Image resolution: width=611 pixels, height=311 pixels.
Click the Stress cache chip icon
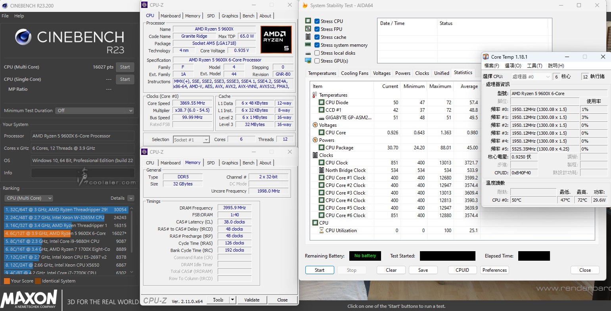pyautogui.click(x=308, y=36)
